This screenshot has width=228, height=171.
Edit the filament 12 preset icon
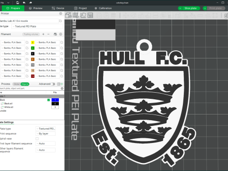coord(62,70)
